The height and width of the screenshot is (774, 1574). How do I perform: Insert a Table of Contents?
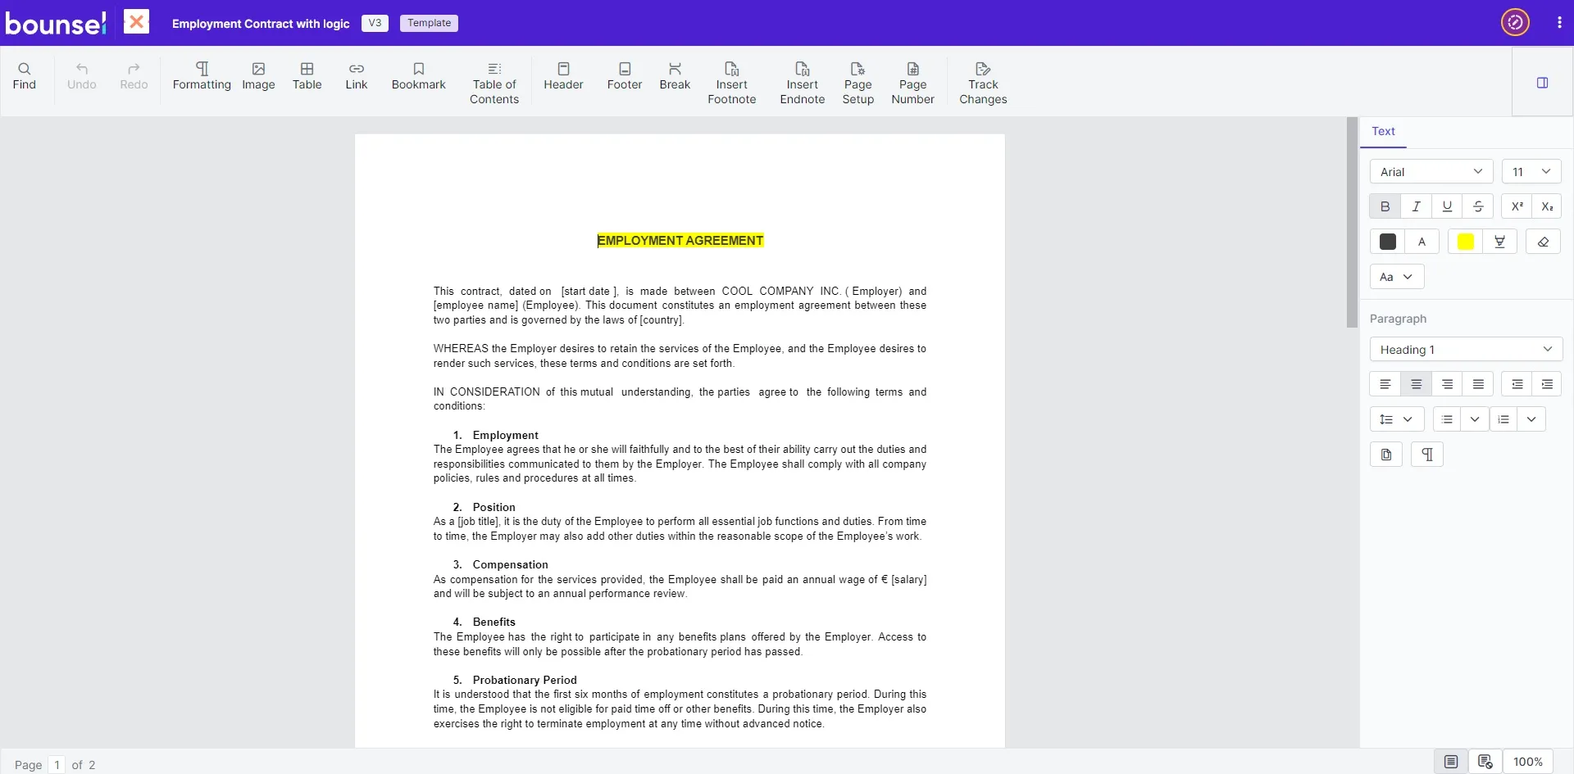pos(494,83)
